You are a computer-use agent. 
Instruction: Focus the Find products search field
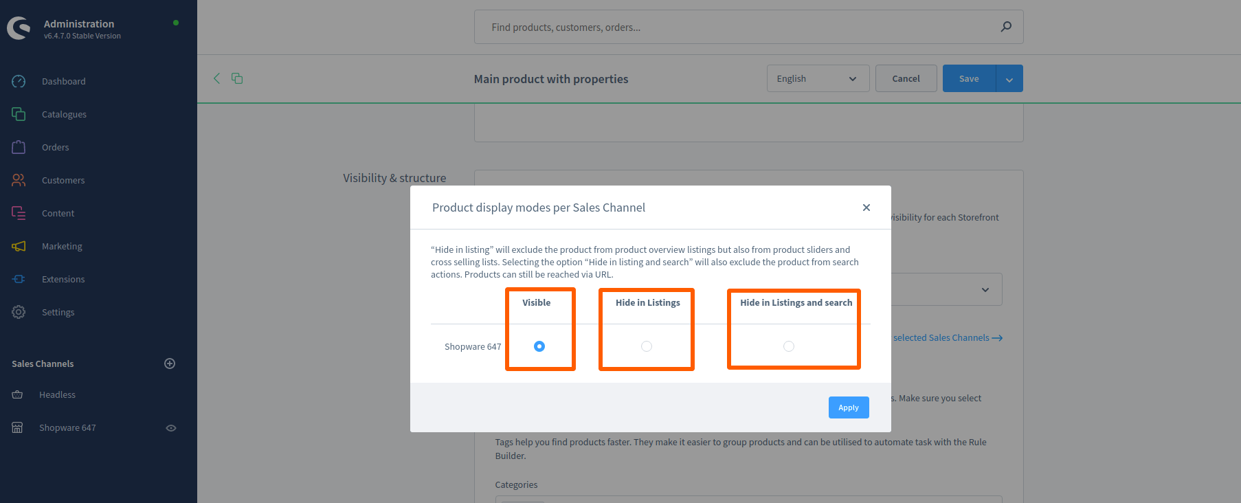[x=748, y=27]
